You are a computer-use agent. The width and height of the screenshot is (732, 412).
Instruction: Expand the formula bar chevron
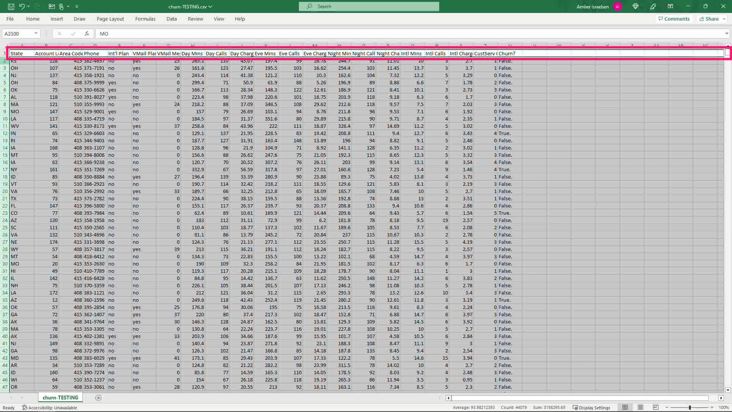coord(726,34)
